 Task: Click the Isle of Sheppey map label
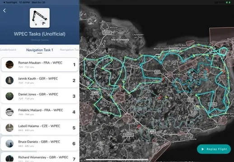coord(120,40)
